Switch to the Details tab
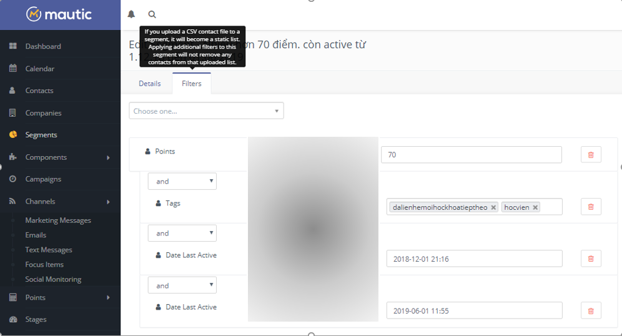This screenshot has height=336, width=622. 150,84
